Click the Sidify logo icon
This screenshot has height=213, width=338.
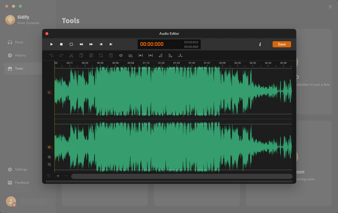pyautogui.click(x=10, y=20)
